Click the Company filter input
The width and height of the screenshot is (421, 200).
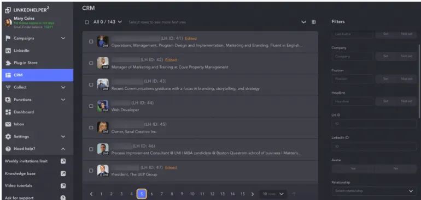(352, 56)
